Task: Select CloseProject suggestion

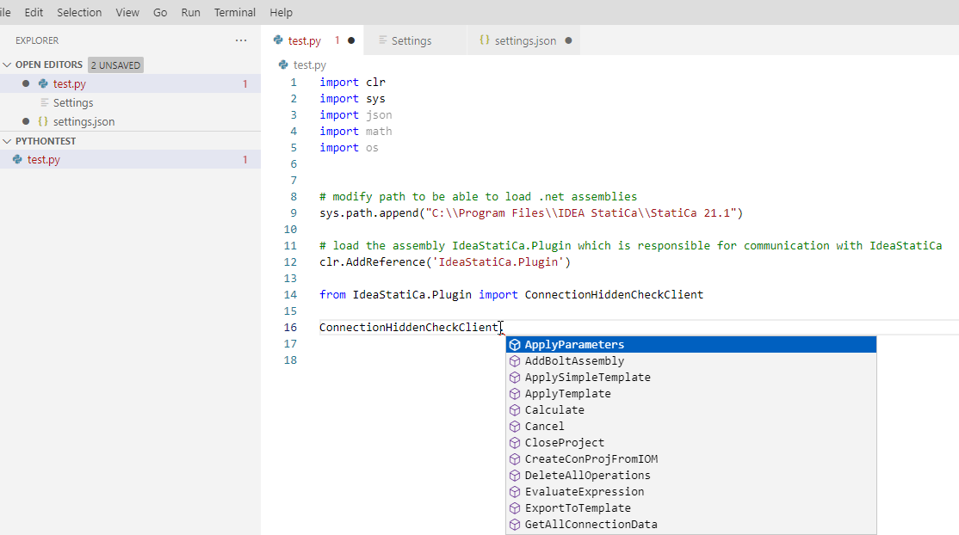Action: [x=691, y=443]
